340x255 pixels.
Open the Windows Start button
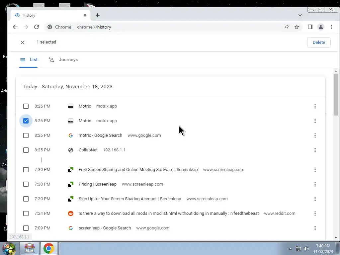coord(9,248)
